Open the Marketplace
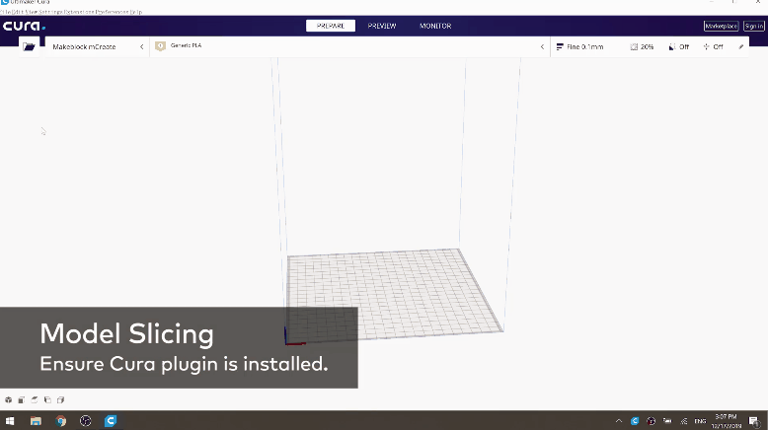768x430 pixels. tap(721, 26)
